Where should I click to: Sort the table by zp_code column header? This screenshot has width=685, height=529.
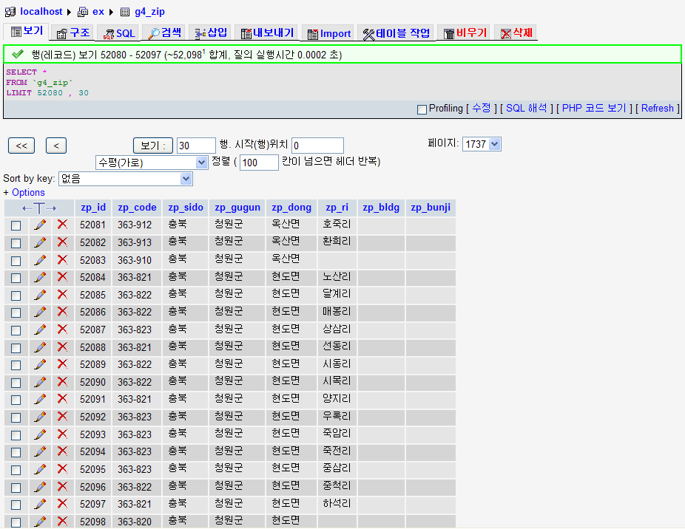pos(137,208)
